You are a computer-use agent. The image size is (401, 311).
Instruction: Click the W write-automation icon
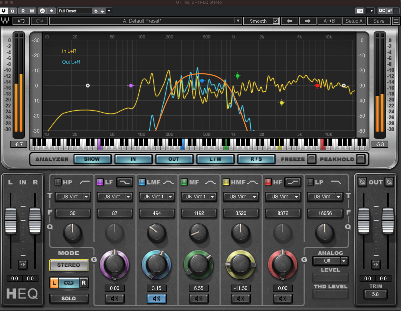coord(31,11)
